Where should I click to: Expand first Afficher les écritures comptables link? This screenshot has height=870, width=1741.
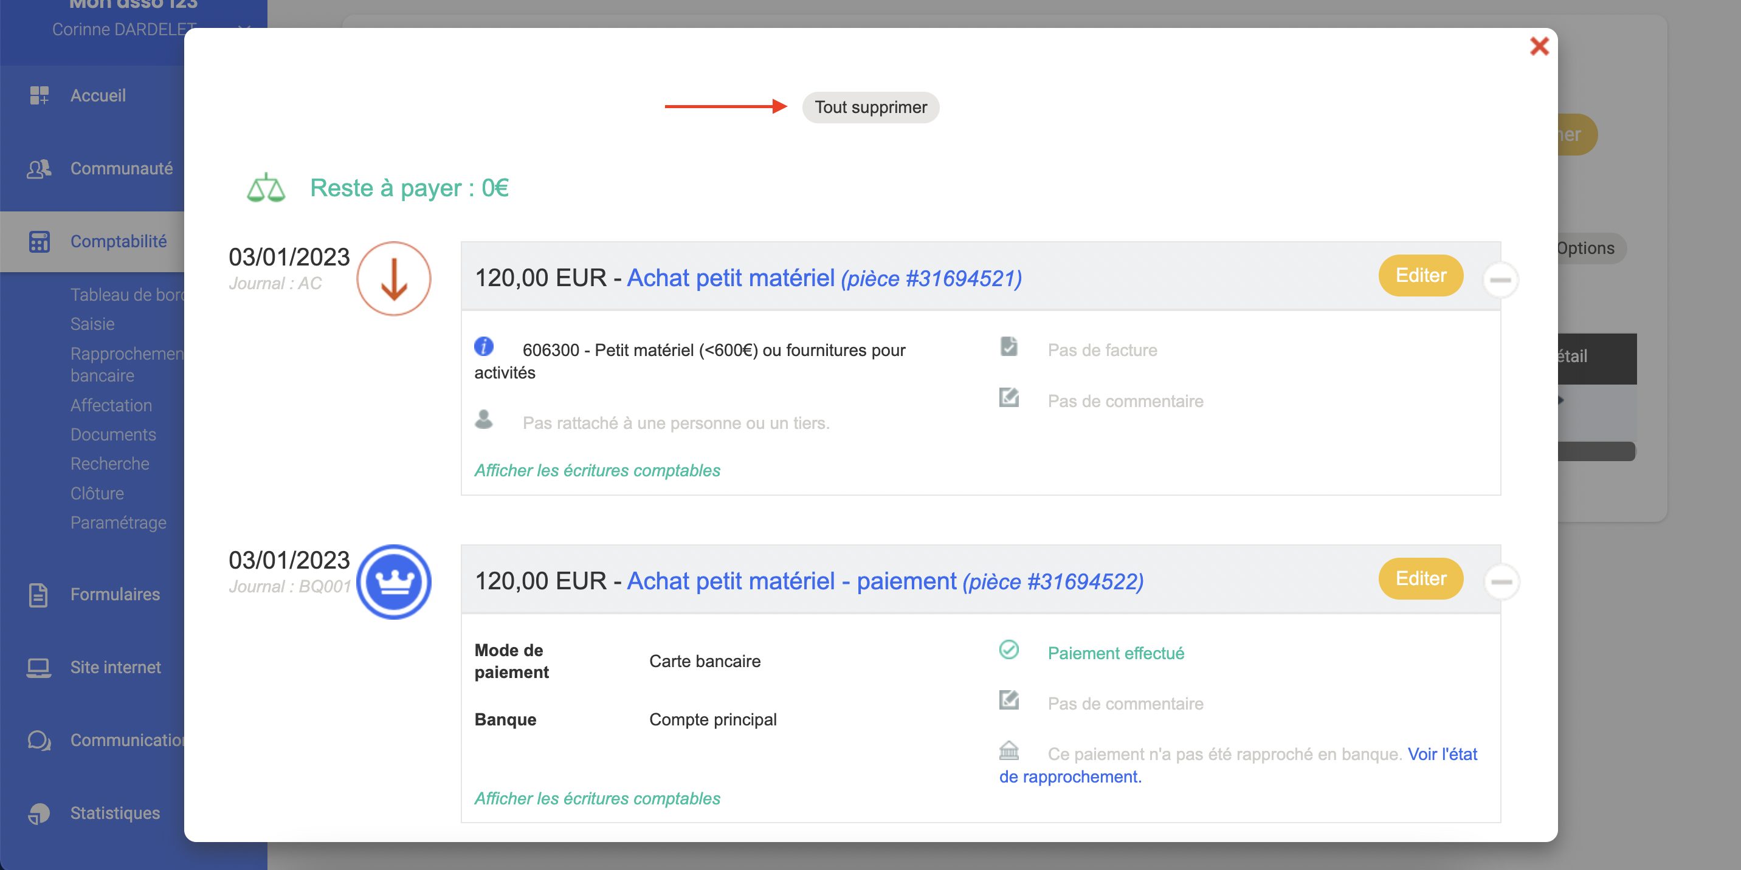pos(597,470)
